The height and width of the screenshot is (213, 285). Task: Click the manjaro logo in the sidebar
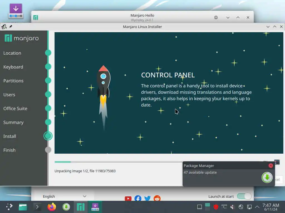(x=22, y=38)
